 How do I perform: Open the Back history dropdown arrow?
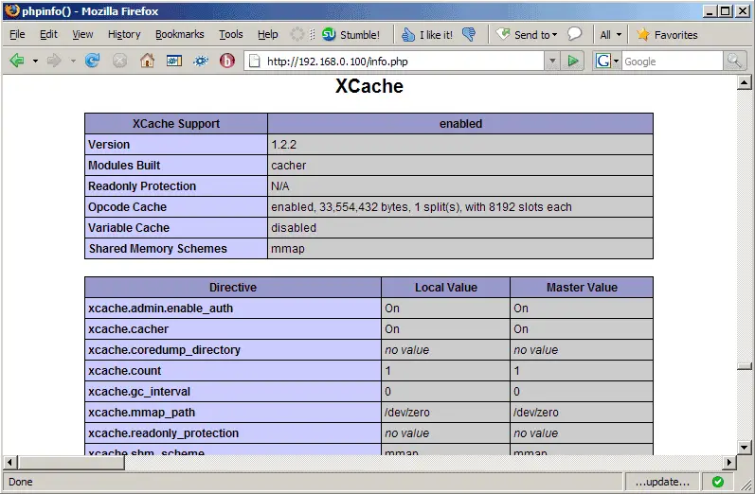(x=35, y=62)
